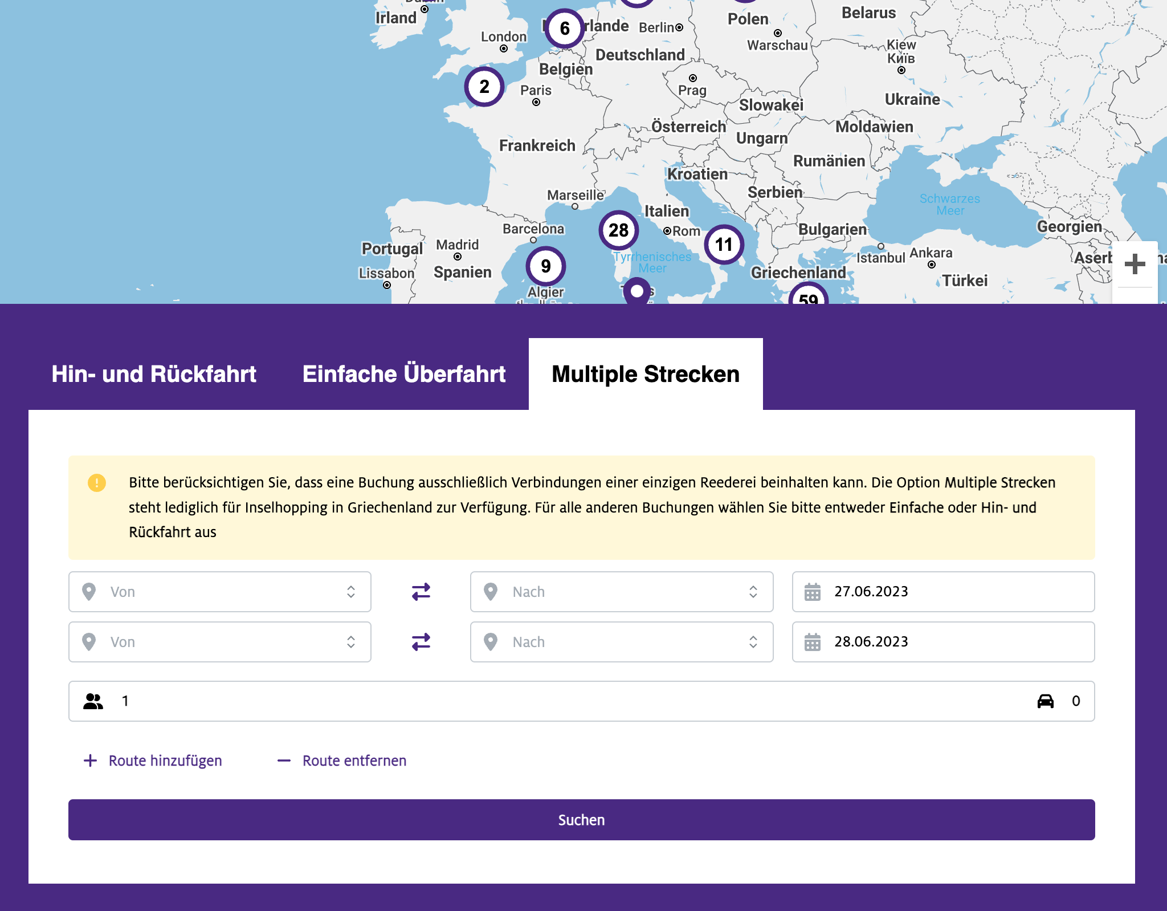Image resolution: width=1167 pixels, height=911 pixels.
Task: Click the map zoom-in plus button
Action: [1135, 264]
